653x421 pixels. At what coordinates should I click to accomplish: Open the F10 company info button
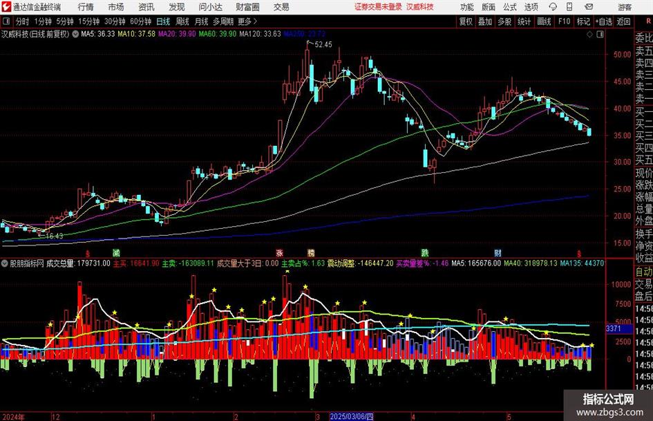coord(565,21)
